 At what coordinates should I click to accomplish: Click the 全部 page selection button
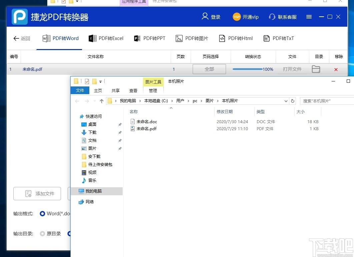(209, 69)
